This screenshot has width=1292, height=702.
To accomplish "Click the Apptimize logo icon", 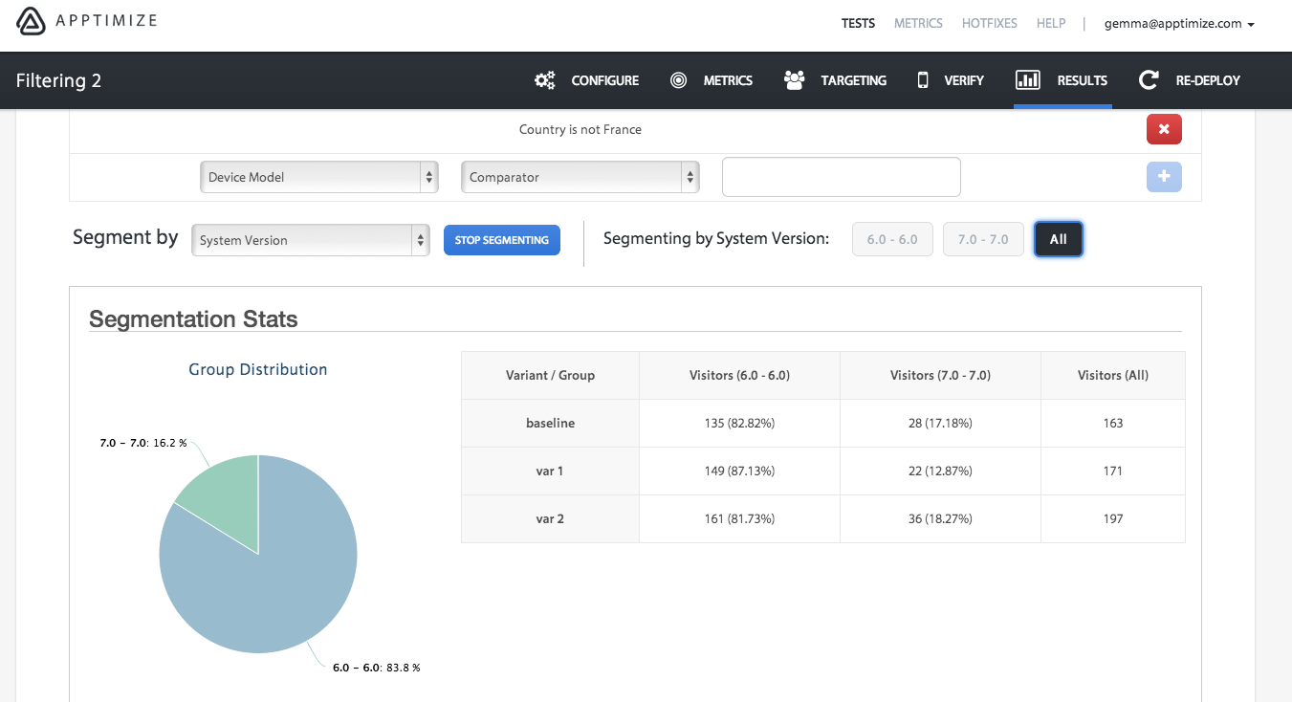I will tap(32, 21).
